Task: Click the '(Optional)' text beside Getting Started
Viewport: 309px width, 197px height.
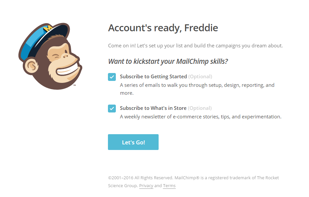Action: pyautogui.click(x=200, y=76)
